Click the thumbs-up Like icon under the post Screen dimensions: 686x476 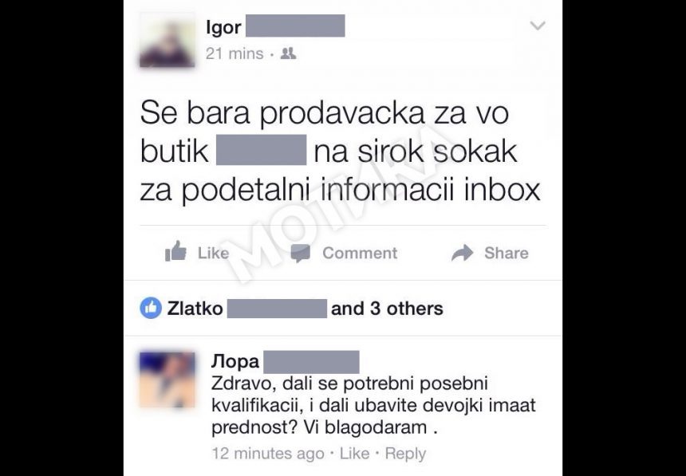coord(175,252)
